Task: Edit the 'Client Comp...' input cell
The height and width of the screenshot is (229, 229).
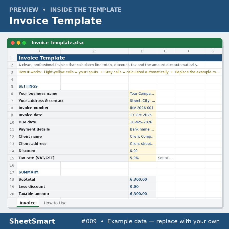Action: click(142, 137)
